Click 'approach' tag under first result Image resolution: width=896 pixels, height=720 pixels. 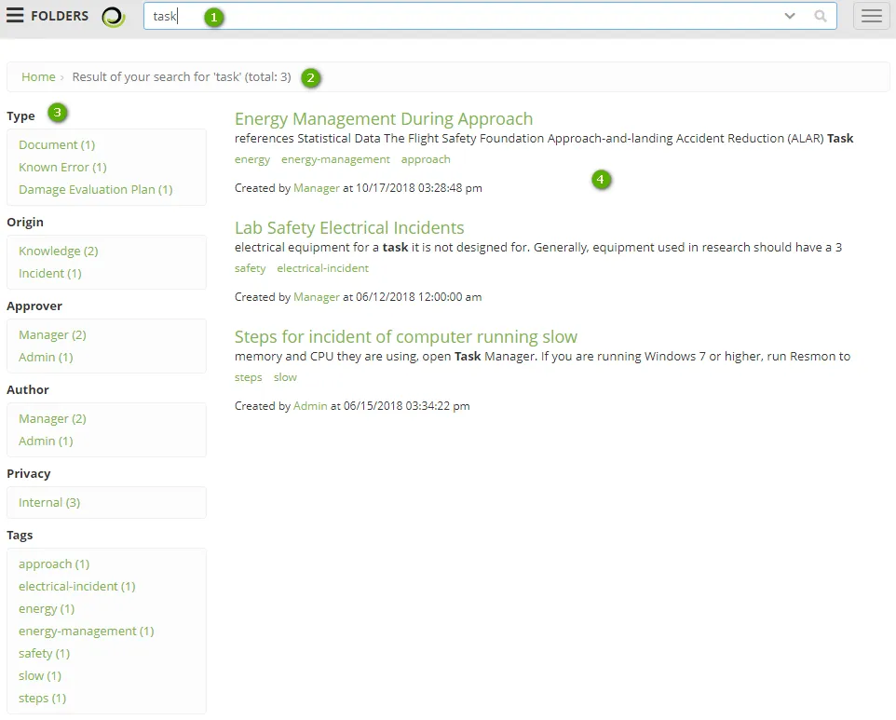coord(426,159)
